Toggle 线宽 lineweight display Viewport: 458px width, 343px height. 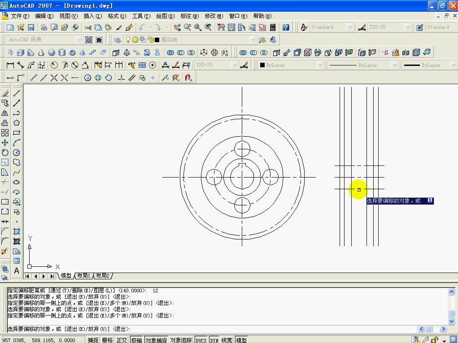(x=227, y=340)
